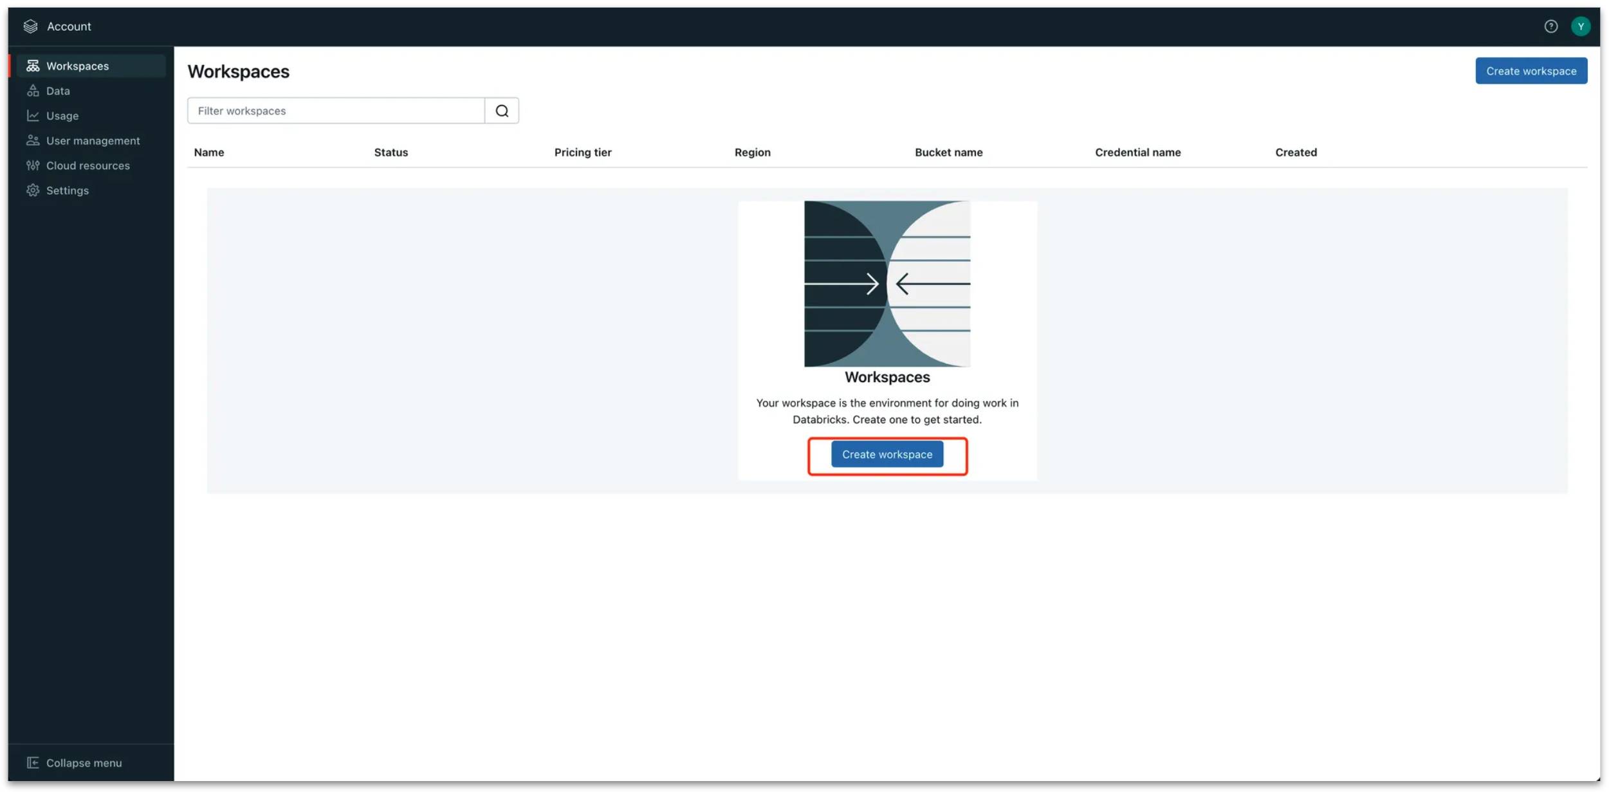1609x792 pixels.
Task: Click the Pricing tier column header
Action: (582, 152)
